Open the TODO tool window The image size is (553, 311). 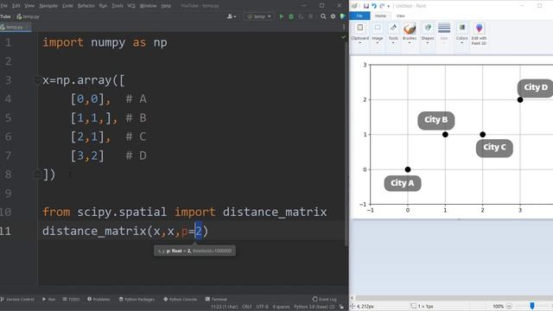coord(71,300)
